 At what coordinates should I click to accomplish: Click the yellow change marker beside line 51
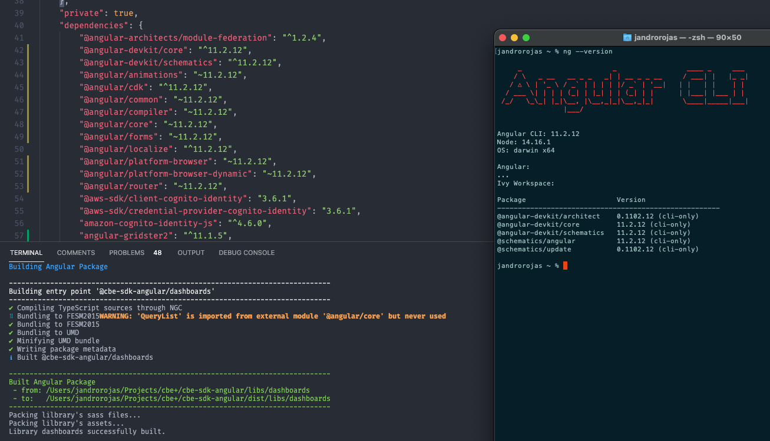28,161
